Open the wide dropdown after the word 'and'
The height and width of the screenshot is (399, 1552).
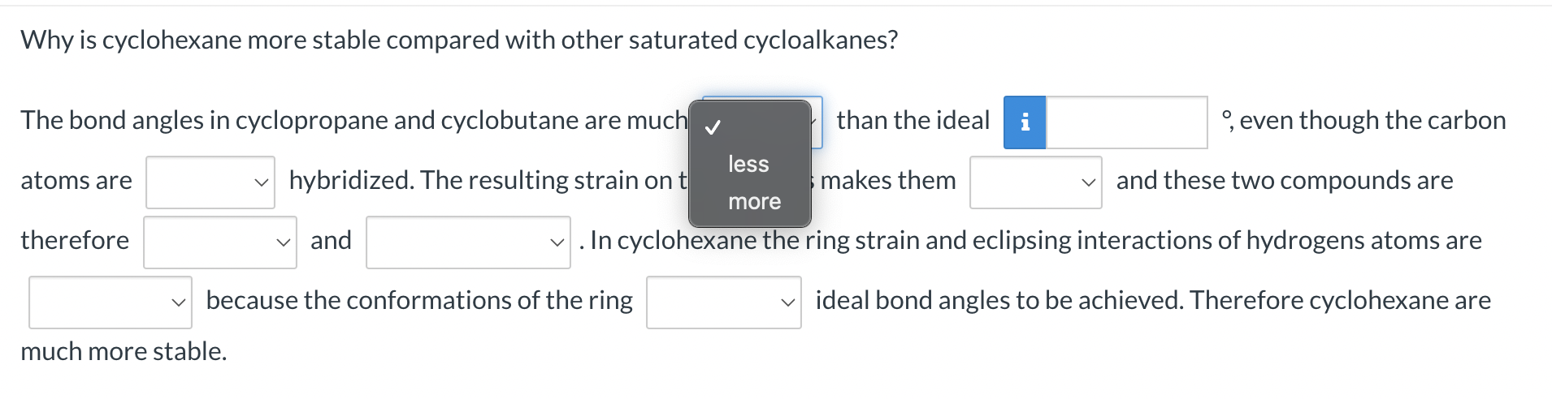click(468, 242)
